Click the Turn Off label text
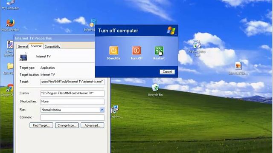Viewport: 273px width, 153px height. tap(136, 58)
